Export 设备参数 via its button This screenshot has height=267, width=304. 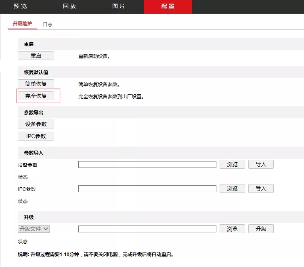pyautogui.click(x=36, y=124)
